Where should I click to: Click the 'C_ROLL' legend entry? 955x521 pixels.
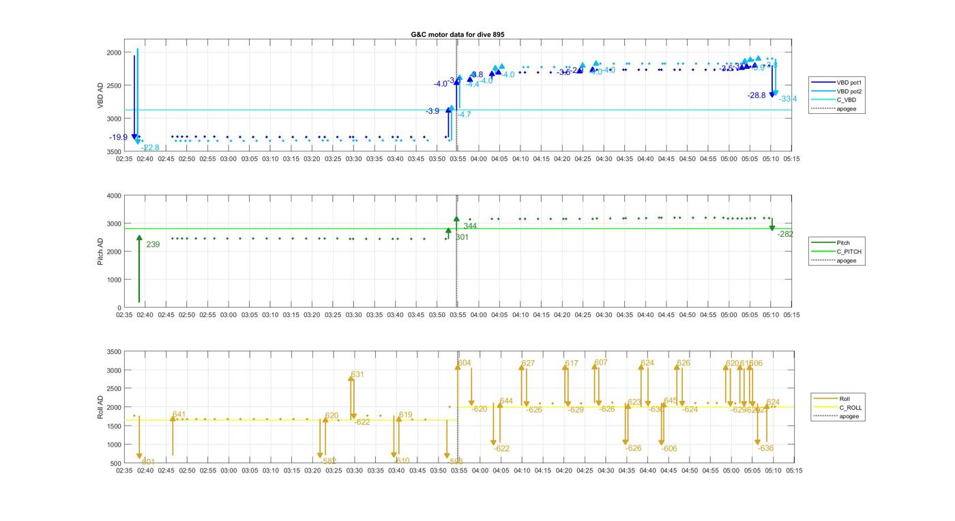coord(851,407)
